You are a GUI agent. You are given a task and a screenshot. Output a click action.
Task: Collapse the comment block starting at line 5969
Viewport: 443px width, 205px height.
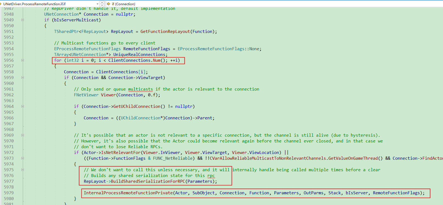tap(23, 135)
